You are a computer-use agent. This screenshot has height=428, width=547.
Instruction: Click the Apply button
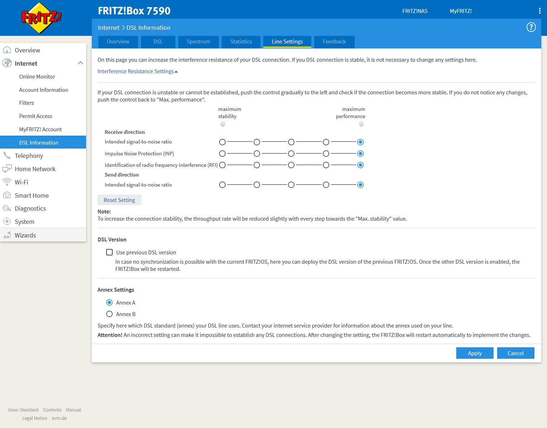pyautogui.click(x=475, y=353)
